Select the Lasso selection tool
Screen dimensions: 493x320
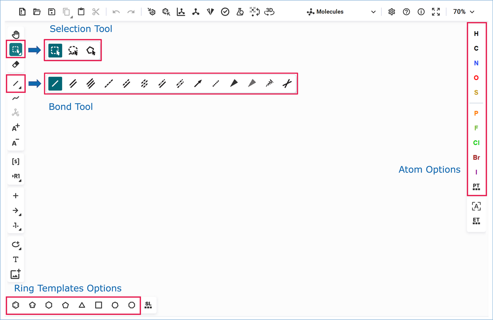(73, 50)
